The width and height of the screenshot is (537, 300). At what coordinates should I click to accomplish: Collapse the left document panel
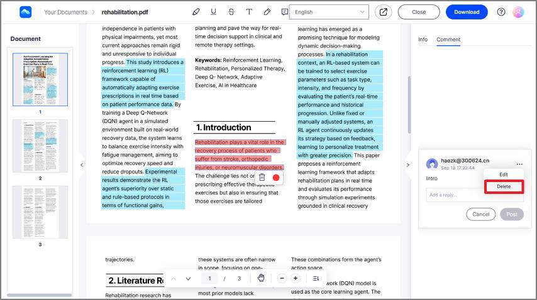[x=82, y=165]
